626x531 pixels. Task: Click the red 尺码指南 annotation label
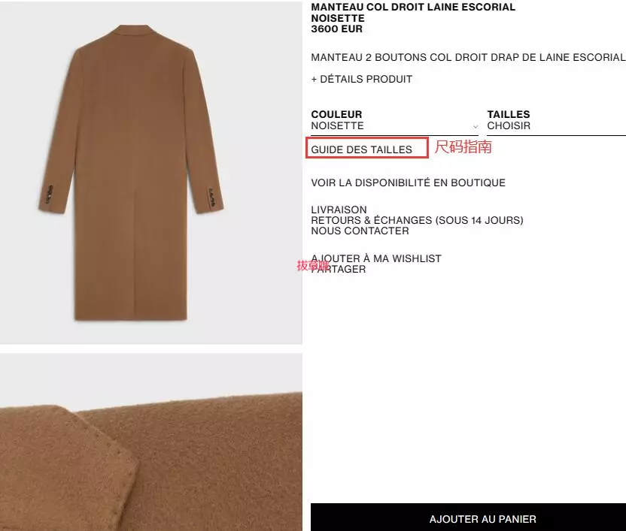point(463,147)
